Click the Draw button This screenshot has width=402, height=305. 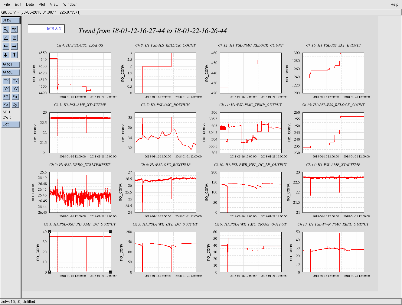coord(11,20)
